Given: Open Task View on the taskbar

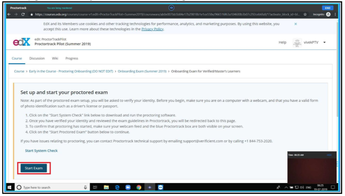Looking at the screenshot, I should pos(95,187).
